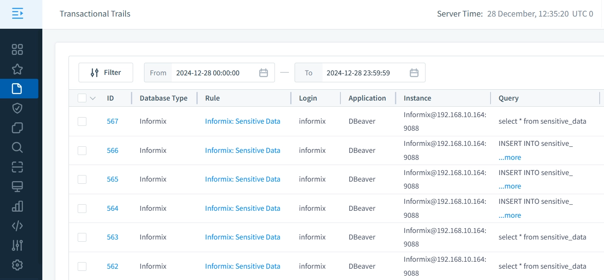Open trail ID 564 link

113,209
